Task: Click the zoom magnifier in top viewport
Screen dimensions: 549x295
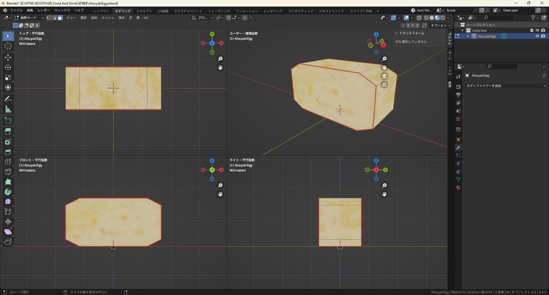Action: [220, 58]
